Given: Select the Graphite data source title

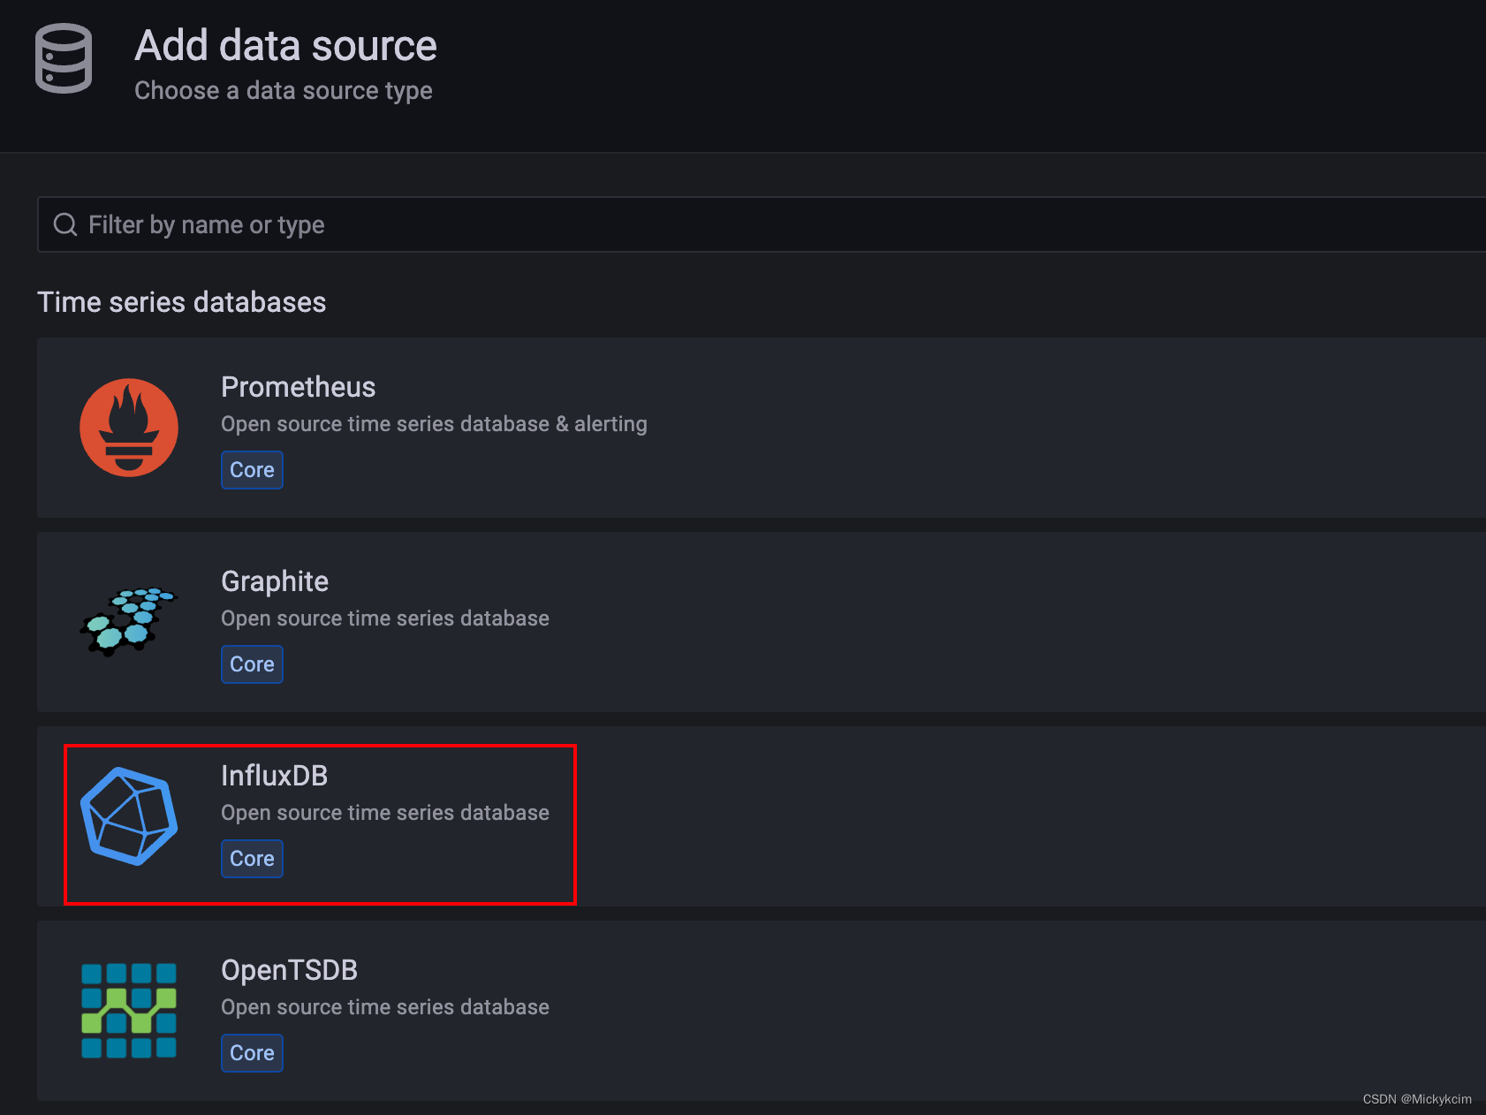Looking at the screenshot, I should pos(274,581).
